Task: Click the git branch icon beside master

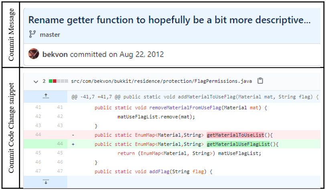Action: (x=32, y=34)
